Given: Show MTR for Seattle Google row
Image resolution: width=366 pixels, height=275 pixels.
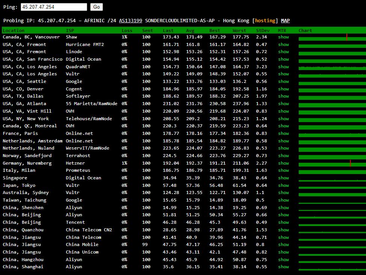Looking at the screenshot, I should tap(283, 81).
